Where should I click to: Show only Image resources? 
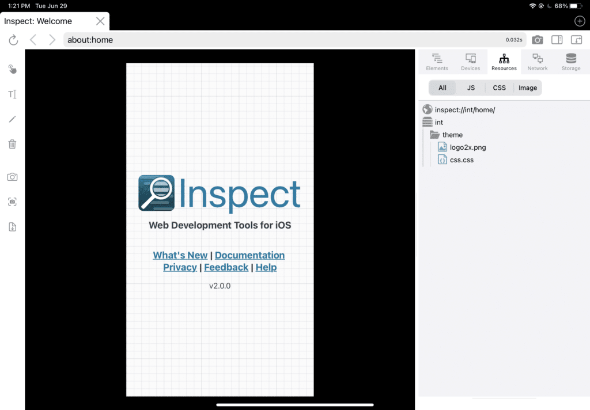(527, 88)
